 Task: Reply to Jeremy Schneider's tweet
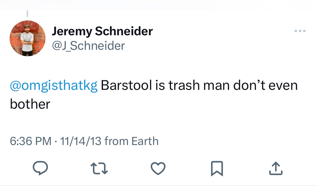[40, 168]
